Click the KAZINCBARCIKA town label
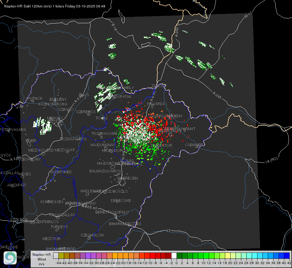 [x=53, y=104]
